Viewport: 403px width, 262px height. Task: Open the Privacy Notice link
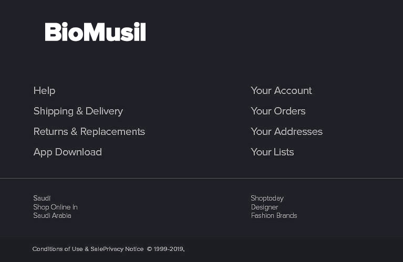click(124, 249)
